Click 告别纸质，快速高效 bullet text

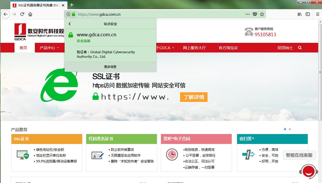click(x=200, y=150)
